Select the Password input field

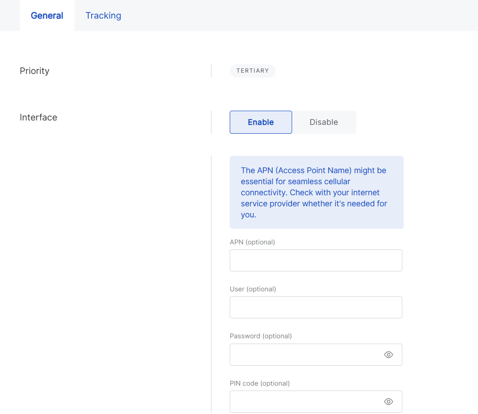click(305, 355)
